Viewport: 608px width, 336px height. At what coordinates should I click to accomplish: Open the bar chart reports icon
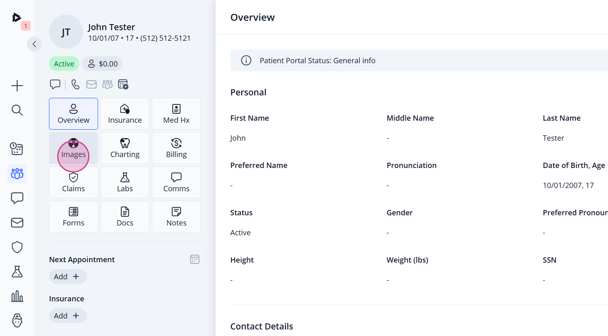(x=17, y=296)
